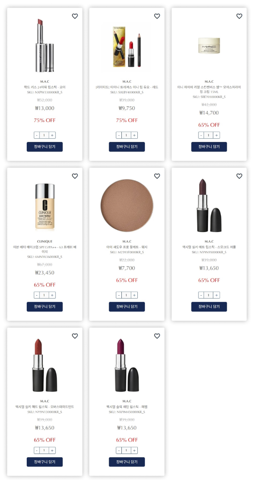
Task: Add 타이니 트레져스 미니 립 듀오 to wishlist
Action: coord(157,16)
